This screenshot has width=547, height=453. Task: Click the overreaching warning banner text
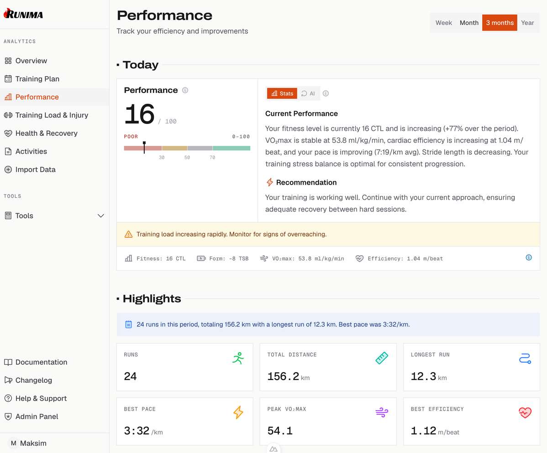pyautogui.click(x=231, y=234)
